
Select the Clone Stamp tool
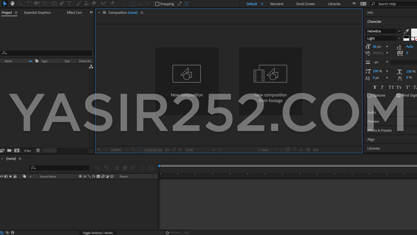coord(87,4)
